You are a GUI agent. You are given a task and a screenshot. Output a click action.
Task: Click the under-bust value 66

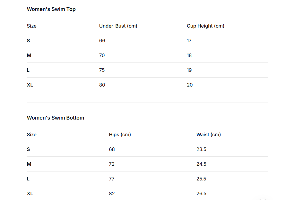click(x=102, y=41)
